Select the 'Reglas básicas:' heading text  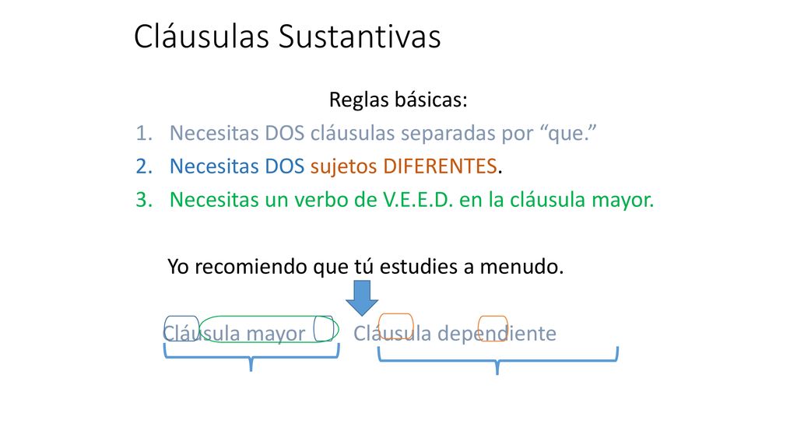pos(398,100)
